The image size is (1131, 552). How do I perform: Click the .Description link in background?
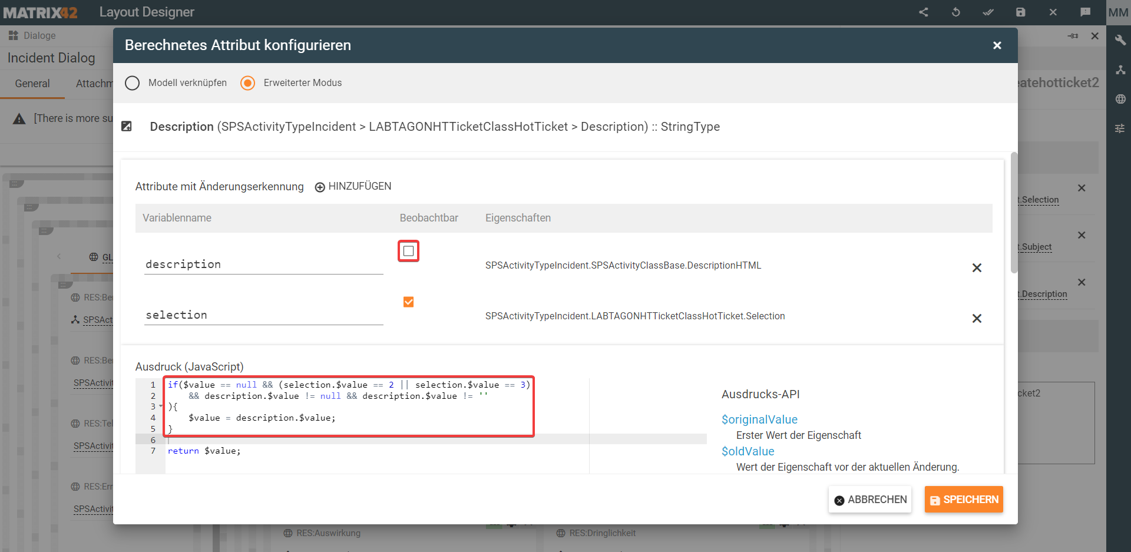click(1043, 294)
